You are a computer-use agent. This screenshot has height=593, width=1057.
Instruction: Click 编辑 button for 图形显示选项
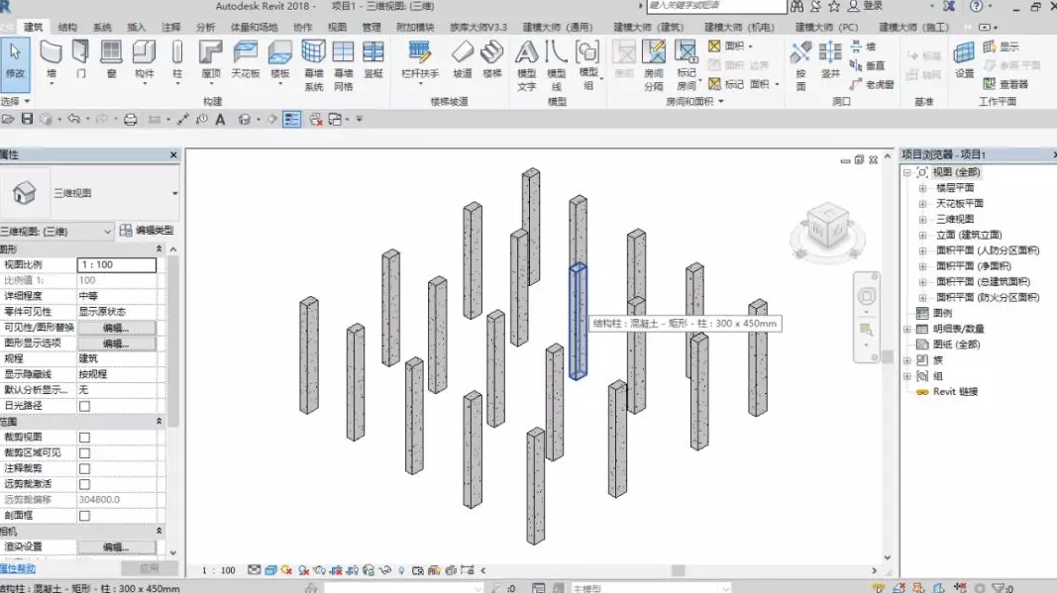117,343
